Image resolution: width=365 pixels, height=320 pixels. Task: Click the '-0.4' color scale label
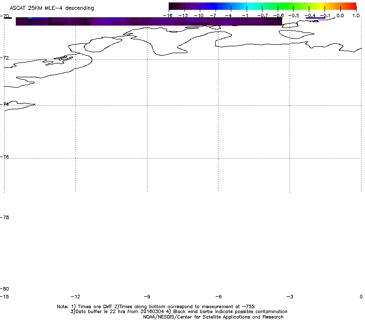310,16
